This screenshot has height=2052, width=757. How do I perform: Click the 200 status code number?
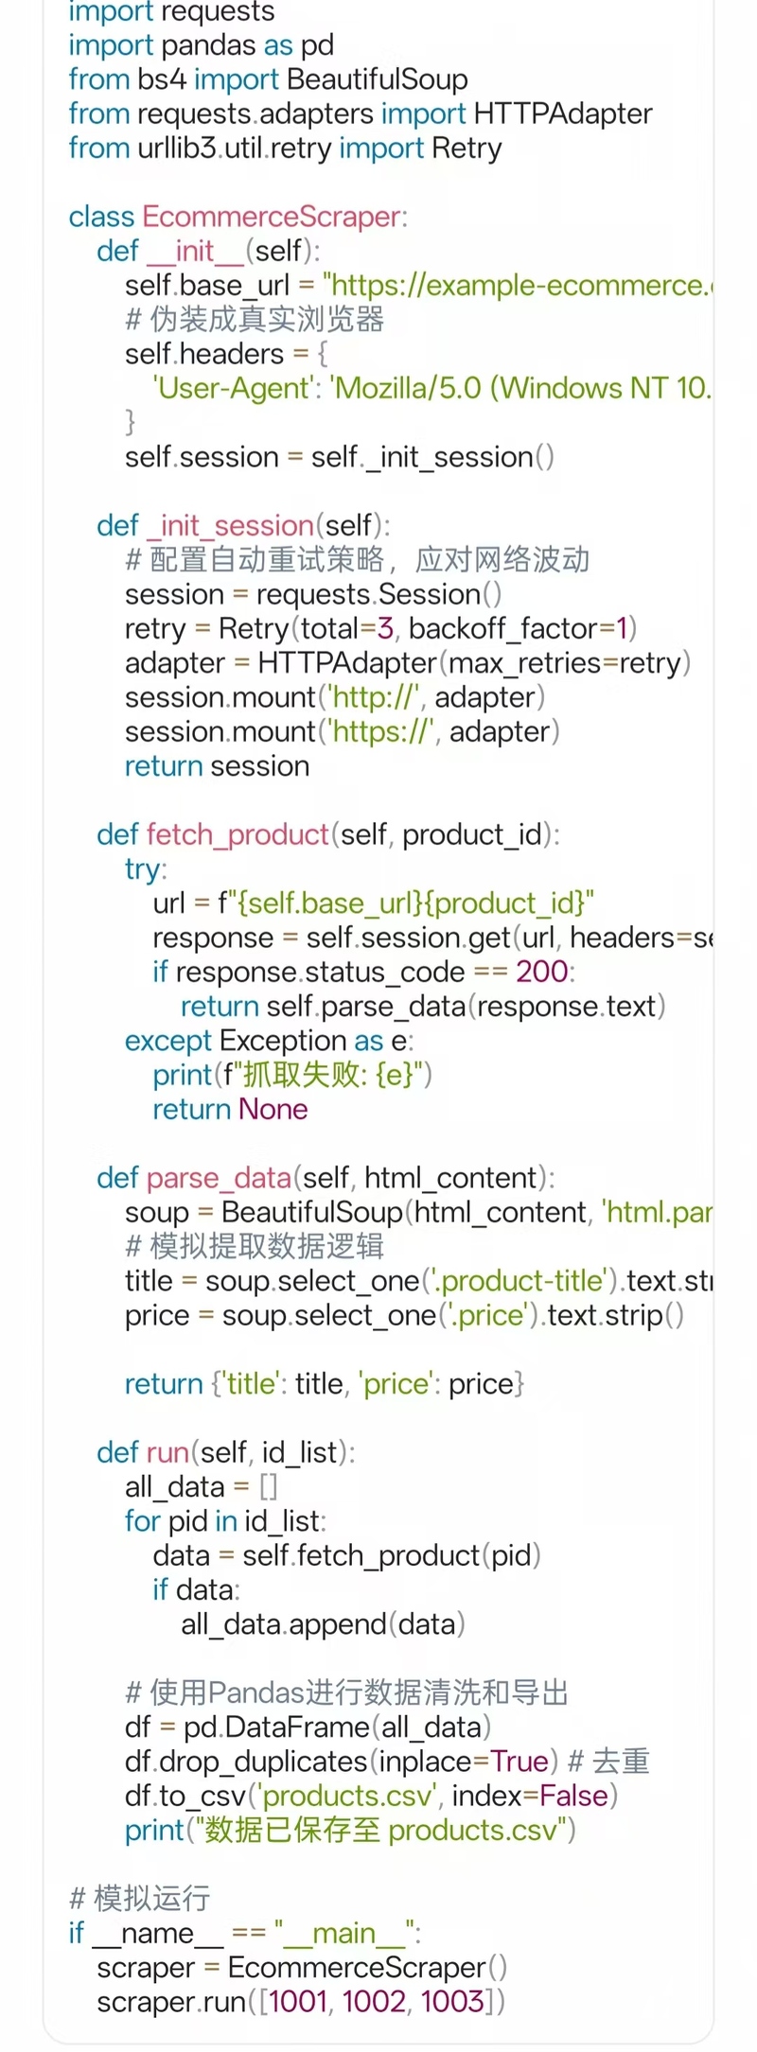[x=541, y=972]
